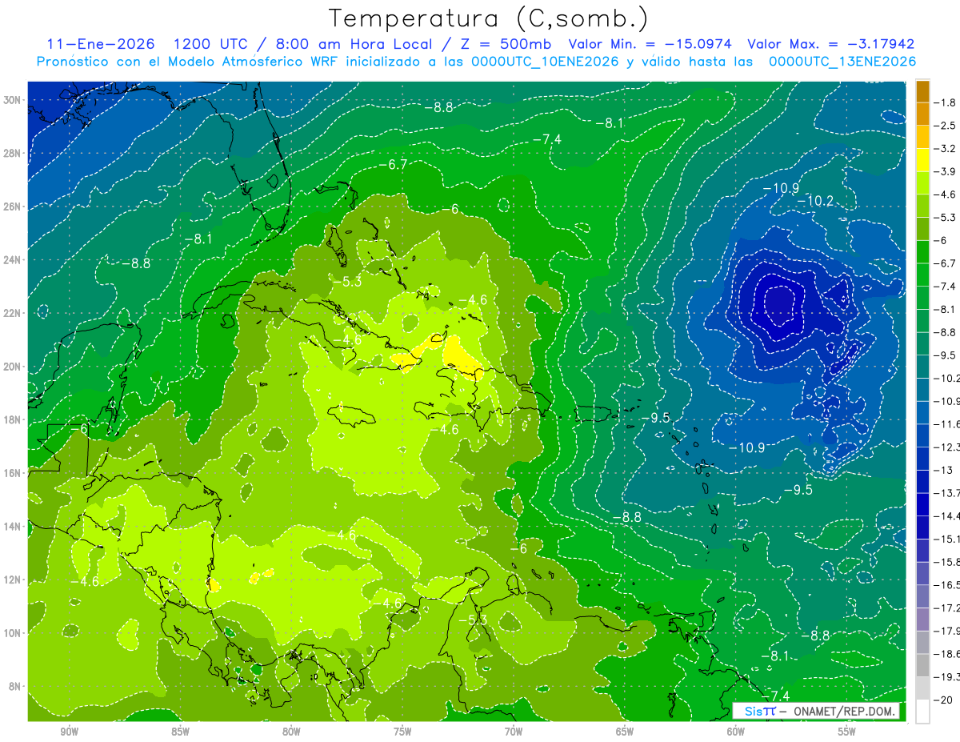Click the "Valor Min. = -15.0974" text
This screenshot has height=742, width=960.
[x=650, y=44]
